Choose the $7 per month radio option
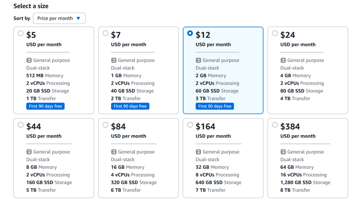 pyautogui.click(x=105, y=33)
